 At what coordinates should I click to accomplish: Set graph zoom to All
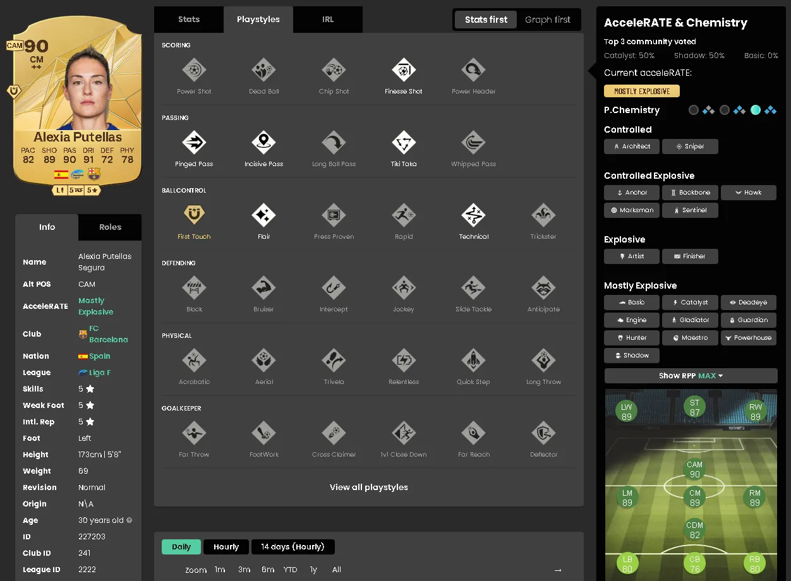click(337, 570)
